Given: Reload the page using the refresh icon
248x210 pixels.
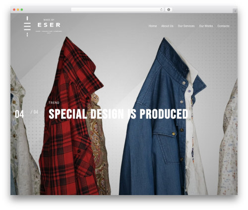Looking at the screenshot, I should tap(161, 10).
